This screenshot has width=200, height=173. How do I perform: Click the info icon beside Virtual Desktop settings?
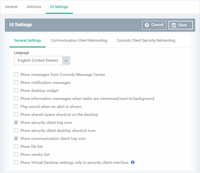coord(133,162)
